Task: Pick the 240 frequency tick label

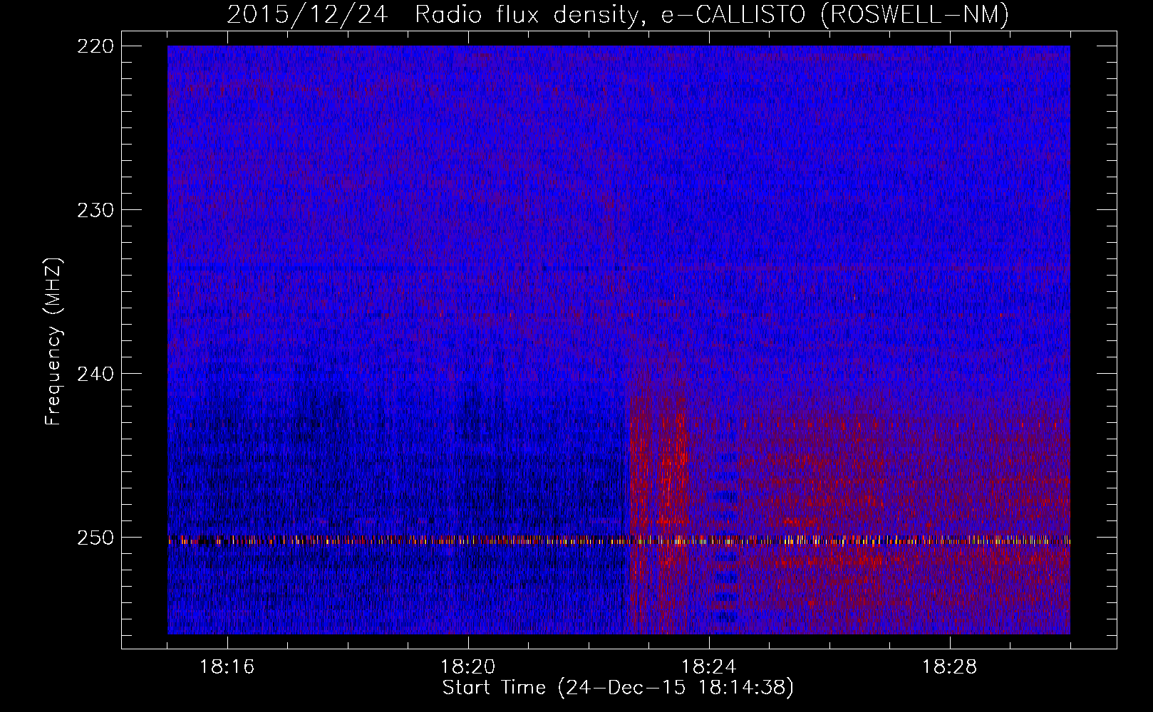Action: click(95, 374)
